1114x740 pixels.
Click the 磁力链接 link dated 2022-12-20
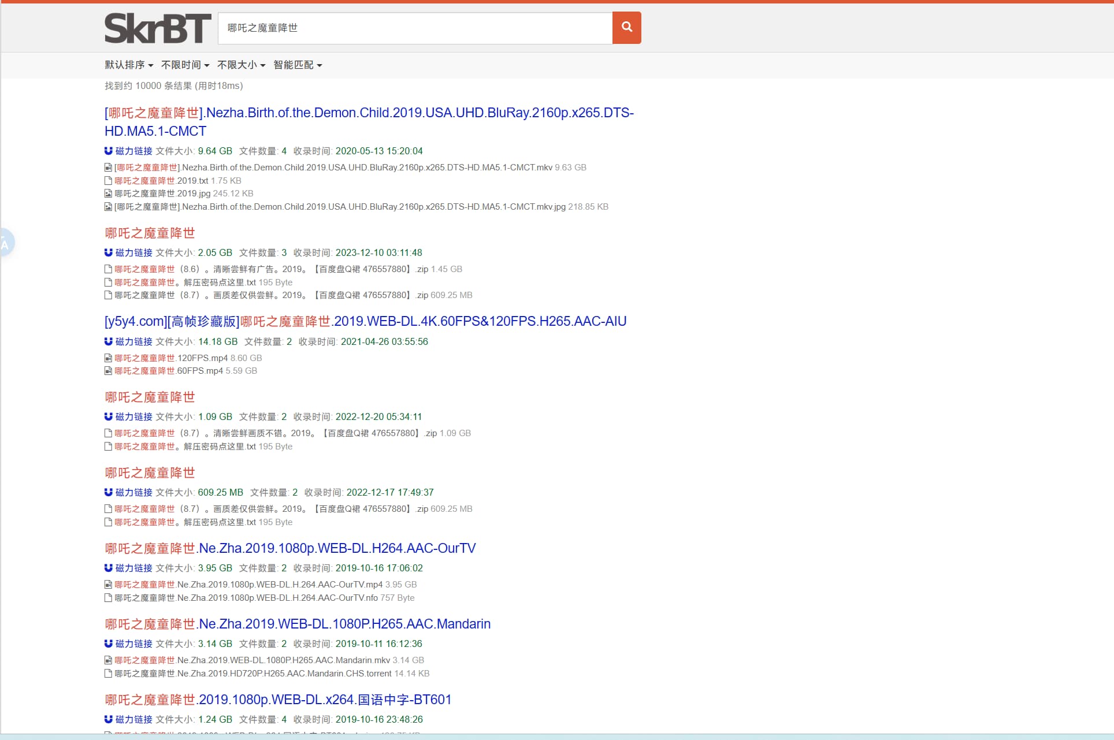click(x=133, y=417)
